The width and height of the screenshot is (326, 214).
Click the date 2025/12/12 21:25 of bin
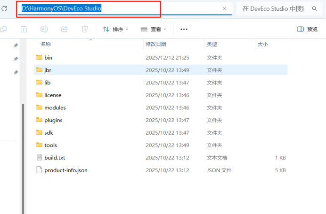pos(167,58)
